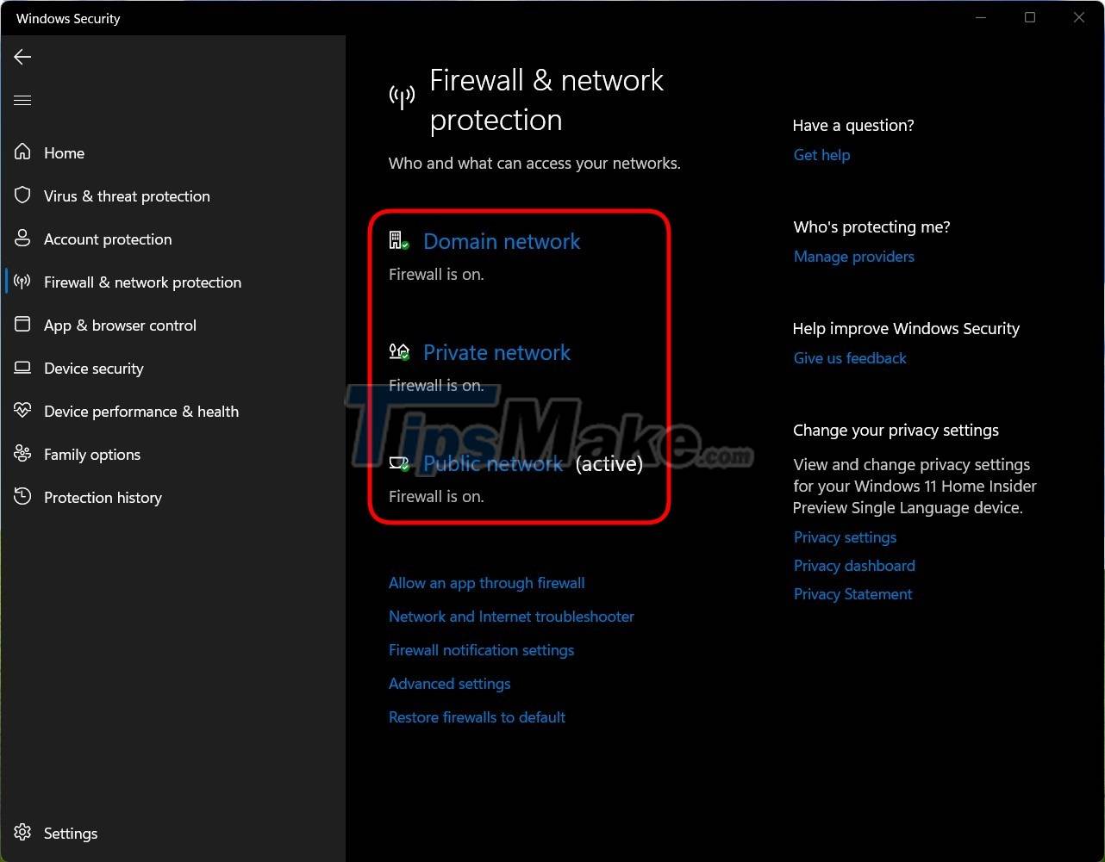Click the Protection history clock icon

coord(22,497)
